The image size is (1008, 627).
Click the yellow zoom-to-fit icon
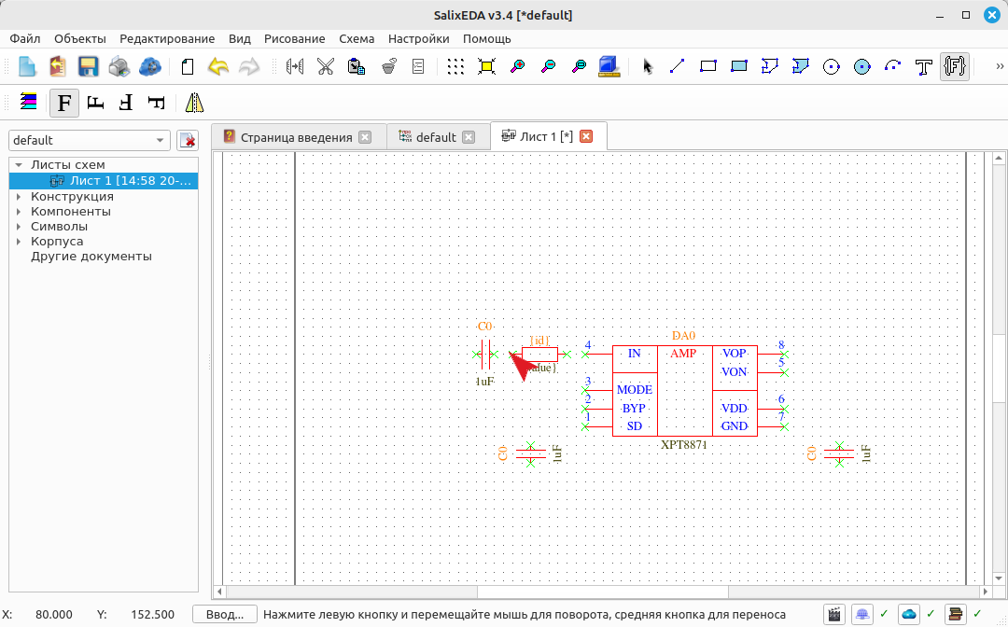click(x=486, y=66)
